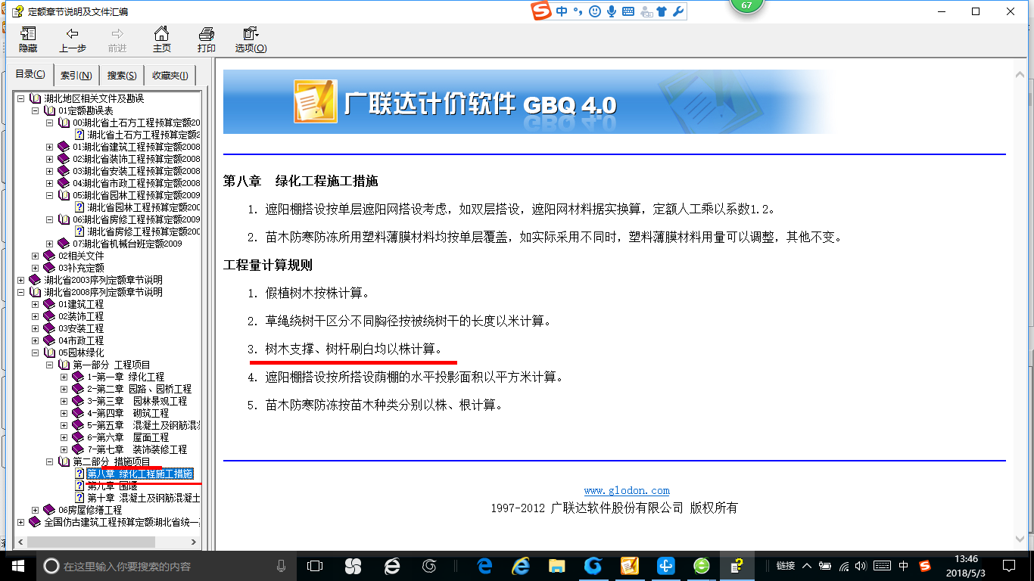Switch to the 目录(C) tab
The image size is (1034, 581).
[x=30, y=74]
